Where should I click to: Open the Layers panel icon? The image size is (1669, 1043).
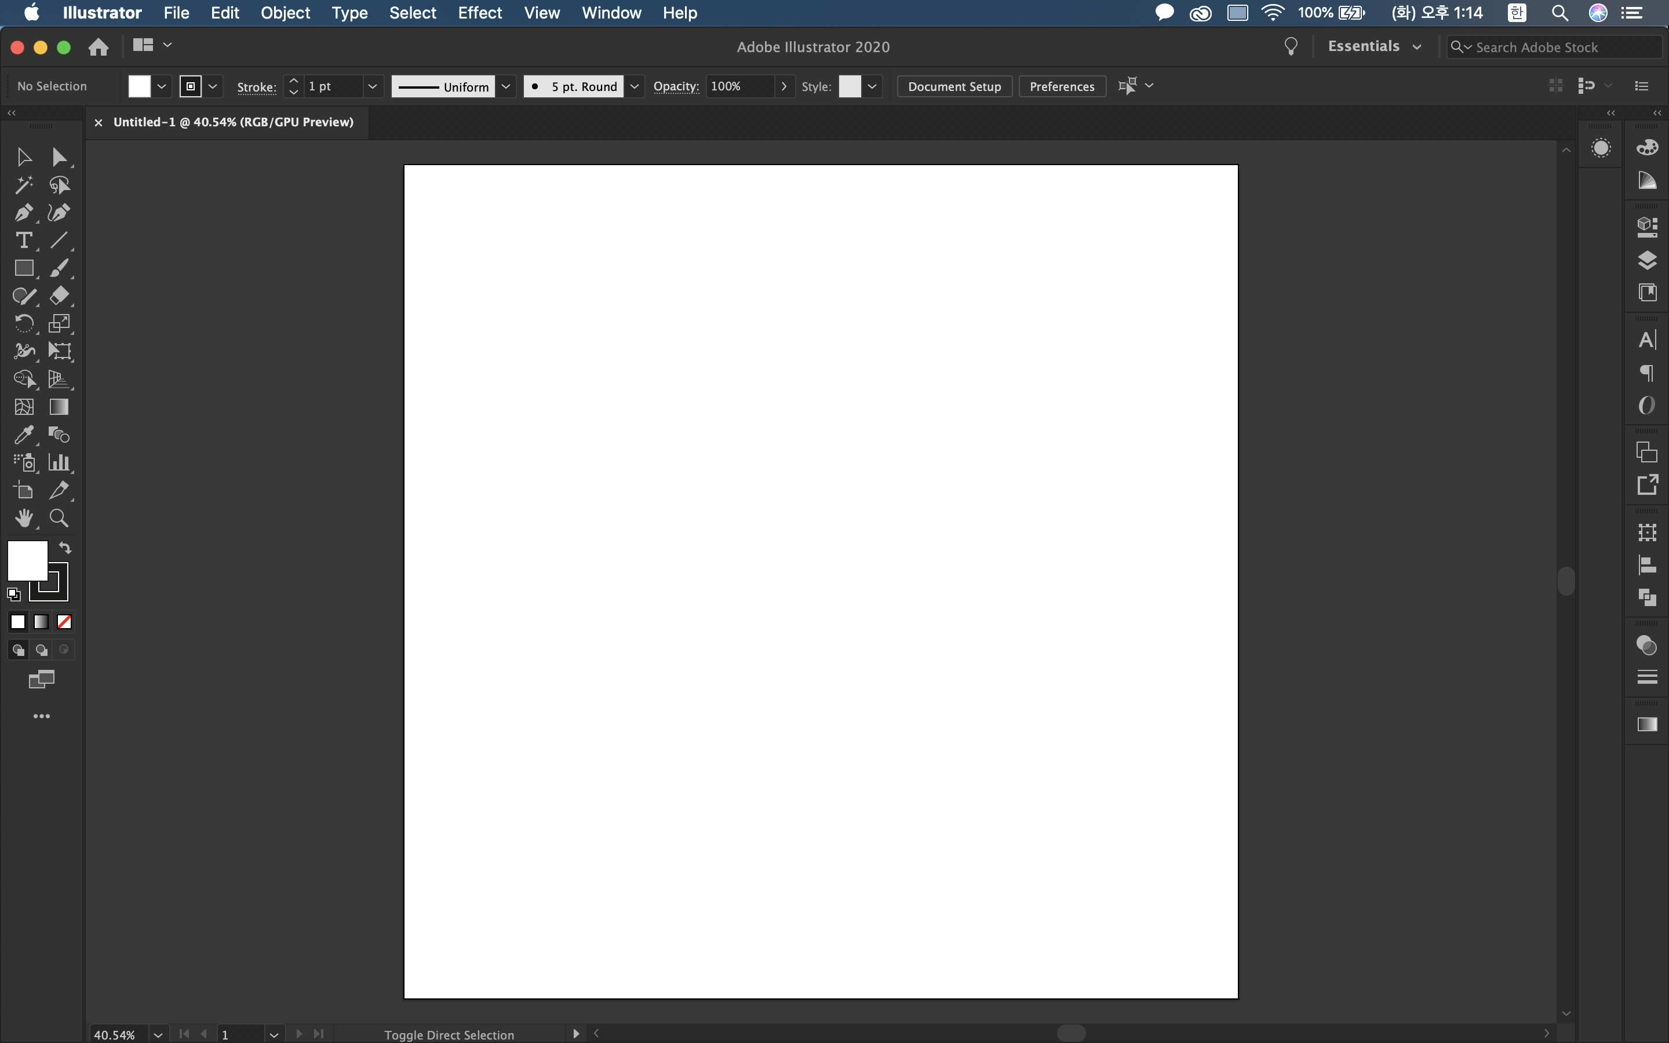coord(1647,260)
